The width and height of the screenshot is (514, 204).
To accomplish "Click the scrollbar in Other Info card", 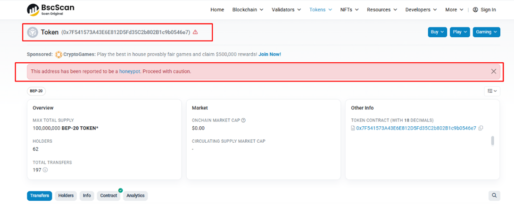I will point(493,140).
